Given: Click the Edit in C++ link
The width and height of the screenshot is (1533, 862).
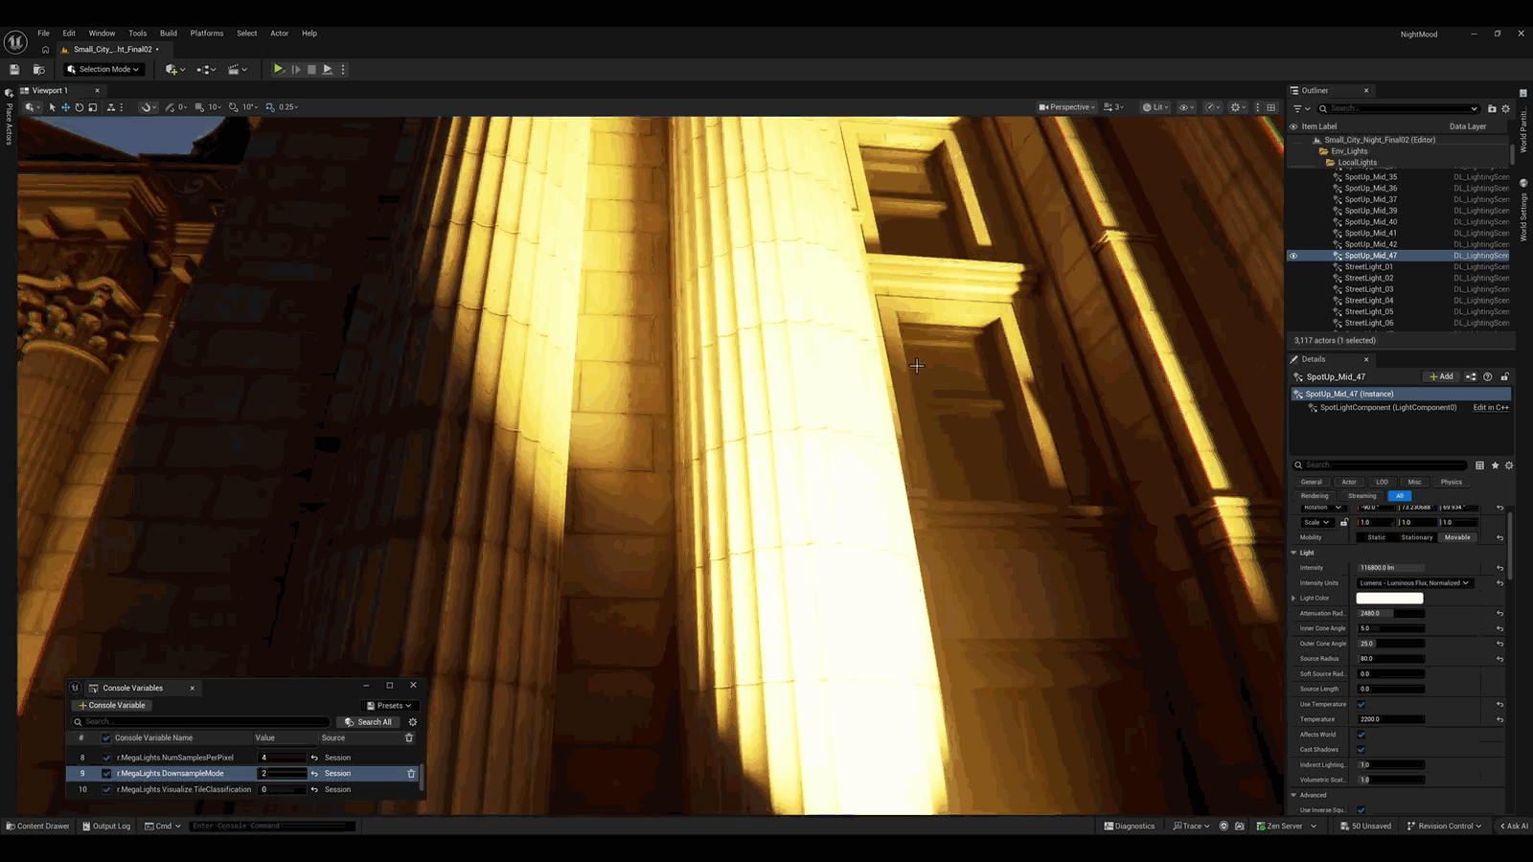Looking at the screenshot, I should point(1491,407).
